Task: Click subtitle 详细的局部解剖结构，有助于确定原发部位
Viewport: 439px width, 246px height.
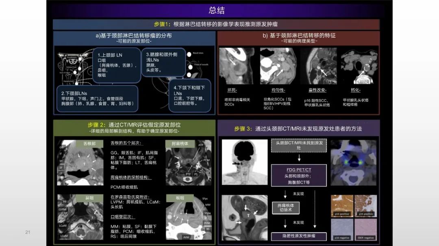Action: click(134, 131)
